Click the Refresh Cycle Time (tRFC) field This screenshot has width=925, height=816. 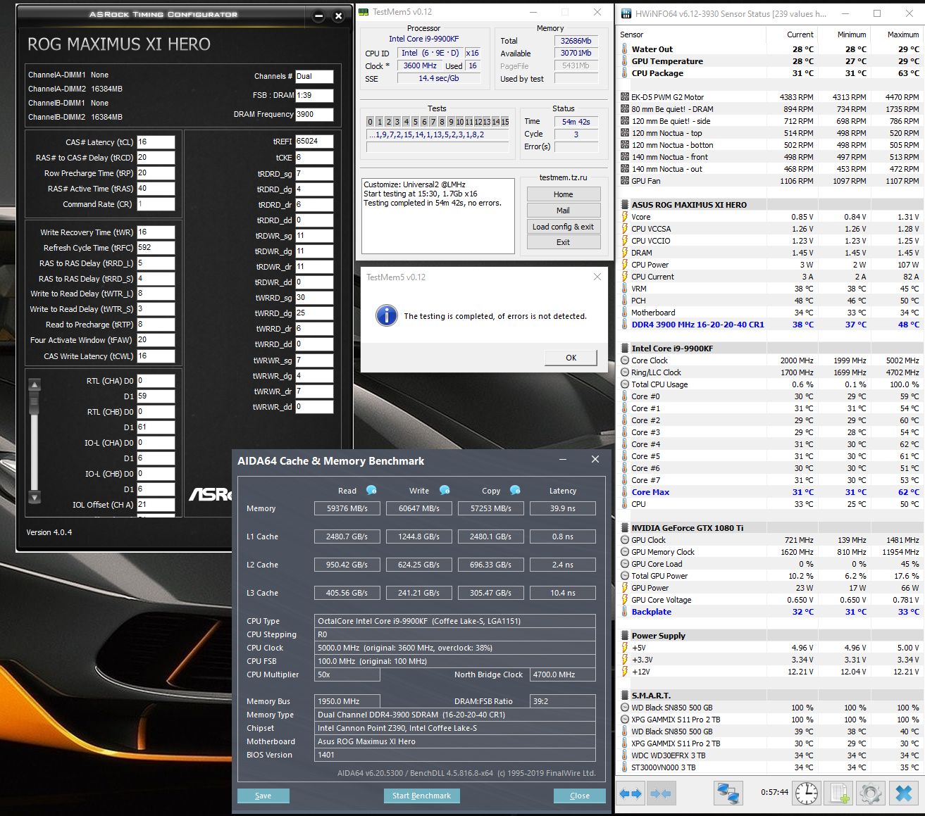click(156, 248)
